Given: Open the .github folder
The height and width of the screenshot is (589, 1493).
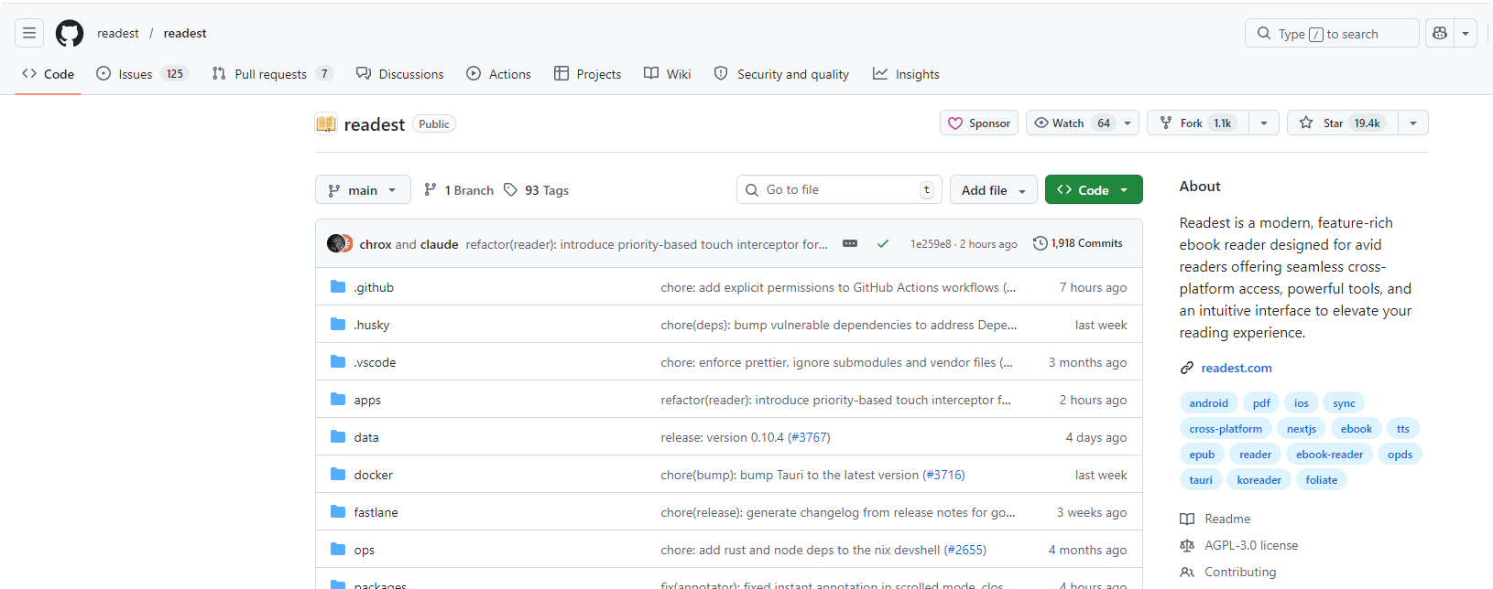Looking at the screenshot, I should [374, 287].
